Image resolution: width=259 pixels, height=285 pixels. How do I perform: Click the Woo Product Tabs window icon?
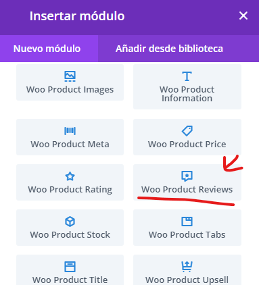187,222
